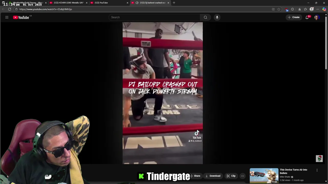Open browser Settings and more ellipsis

[x=318, y=9]
